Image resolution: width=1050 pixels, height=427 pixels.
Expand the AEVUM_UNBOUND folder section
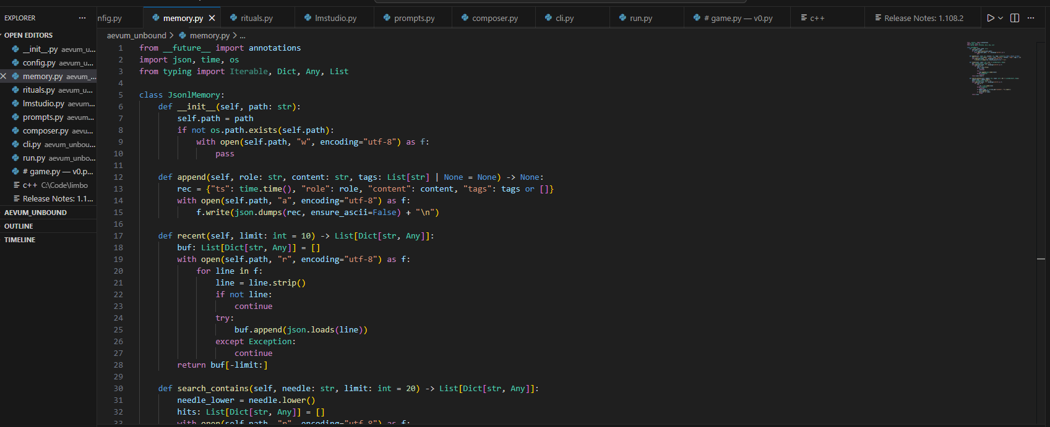(35, 213)
